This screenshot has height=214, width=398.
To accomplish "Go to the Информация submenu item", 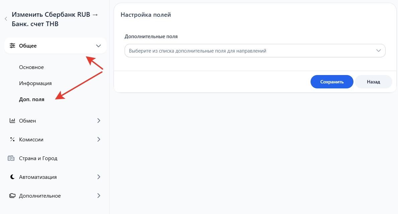I will (35, 83).
